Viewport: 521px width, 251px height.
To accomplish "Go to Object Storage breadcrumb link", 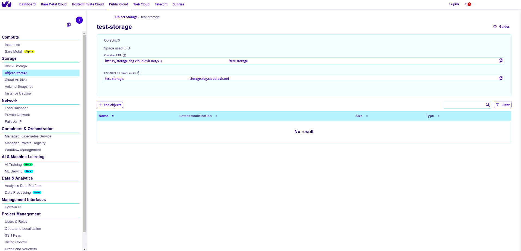I will coord(126,17).
